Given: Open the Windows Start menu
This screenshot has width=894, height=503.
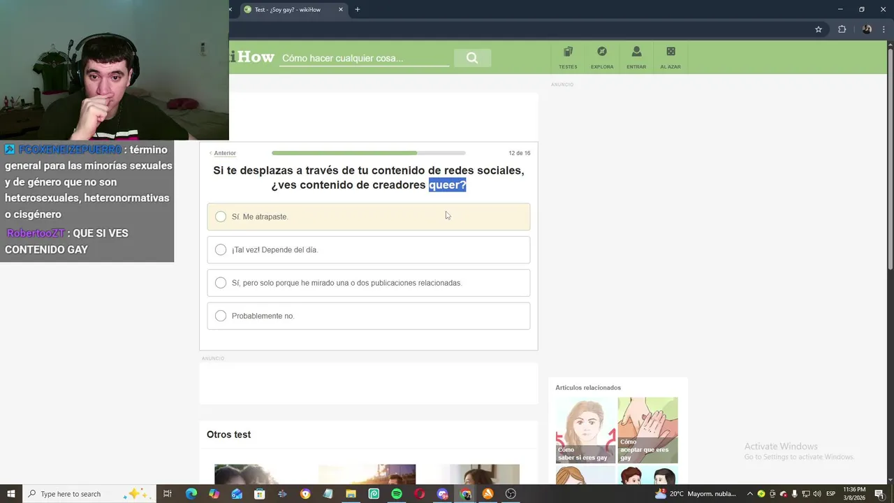Looking at the screenshot, I should 11,494.
